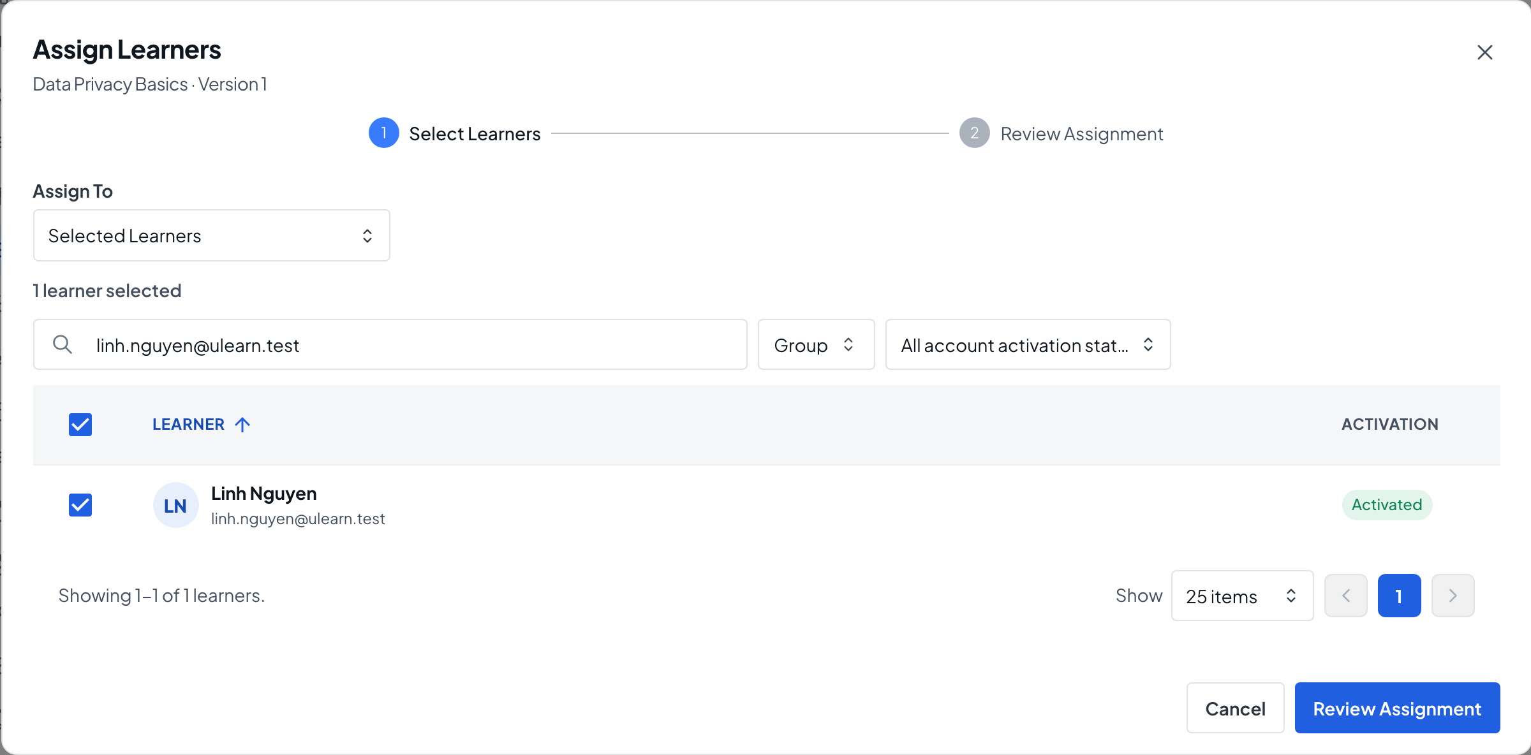This screenshot has width=1531, height=755.
Task: Click the blue Review Assignment button
Action: (x=1397, y=708)
